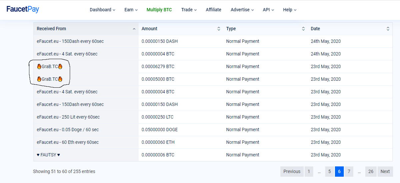Sort by the Date column
The height and width of the screenshot is (183, 400).
point(350,29)
